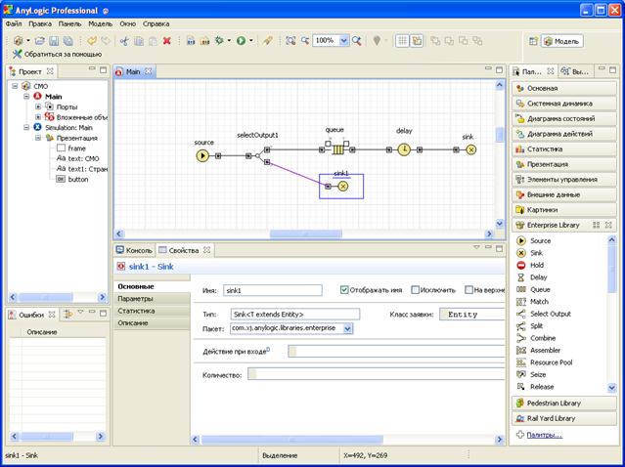This screenshot has height=467, width=625.
Task: Pick Resource Pool from the palette
Action: [x=545, y=362]
